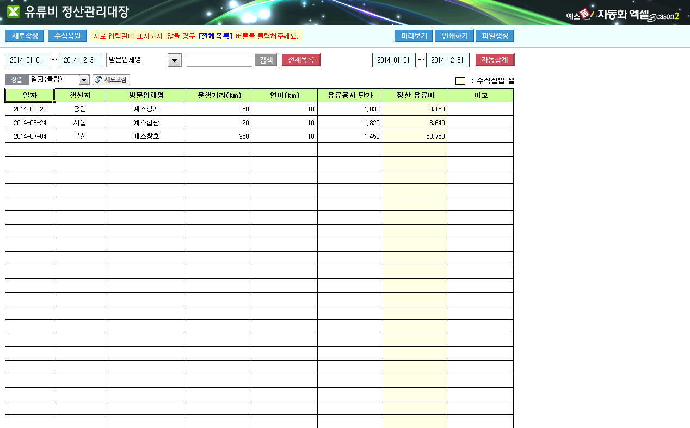Click the settled fuel cost cell 50,750
This screenshot has width=690, height=428.
coord(416,136)
